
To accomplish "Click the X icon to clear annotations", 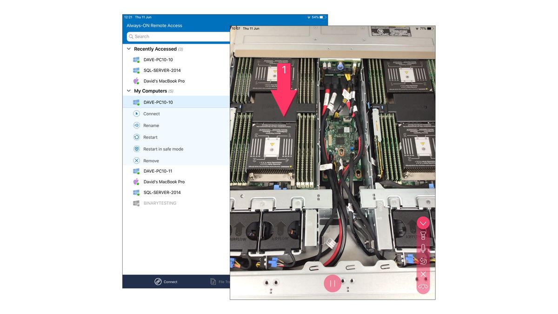I will 423,274.
